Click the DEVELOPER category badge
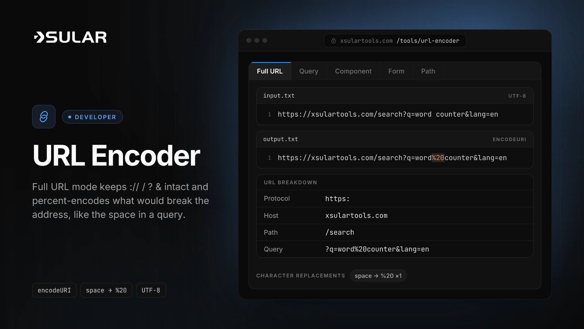584x329 pixels. coord(92,117)
